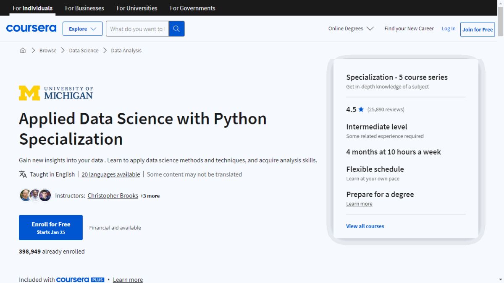Click the Coursera logo
Viewport: 504px width, 283px height.
(31, 29)
